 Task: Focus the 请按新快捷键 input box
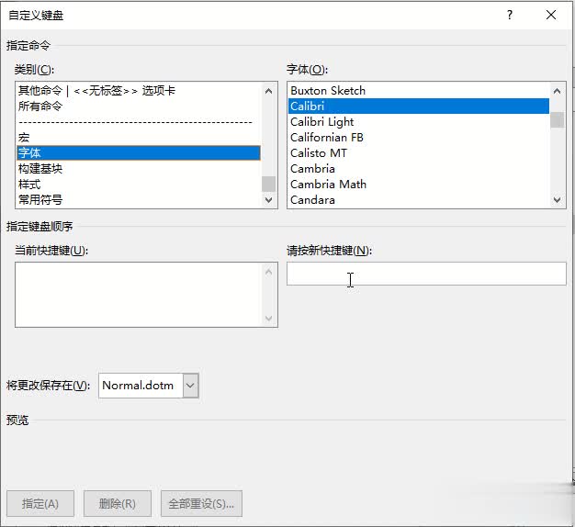(x=426, y=274)
